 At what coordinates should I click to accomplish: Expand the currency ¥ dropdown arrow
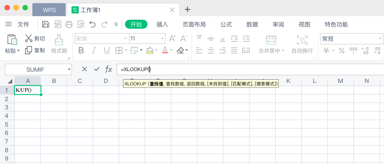pos(333,51)
